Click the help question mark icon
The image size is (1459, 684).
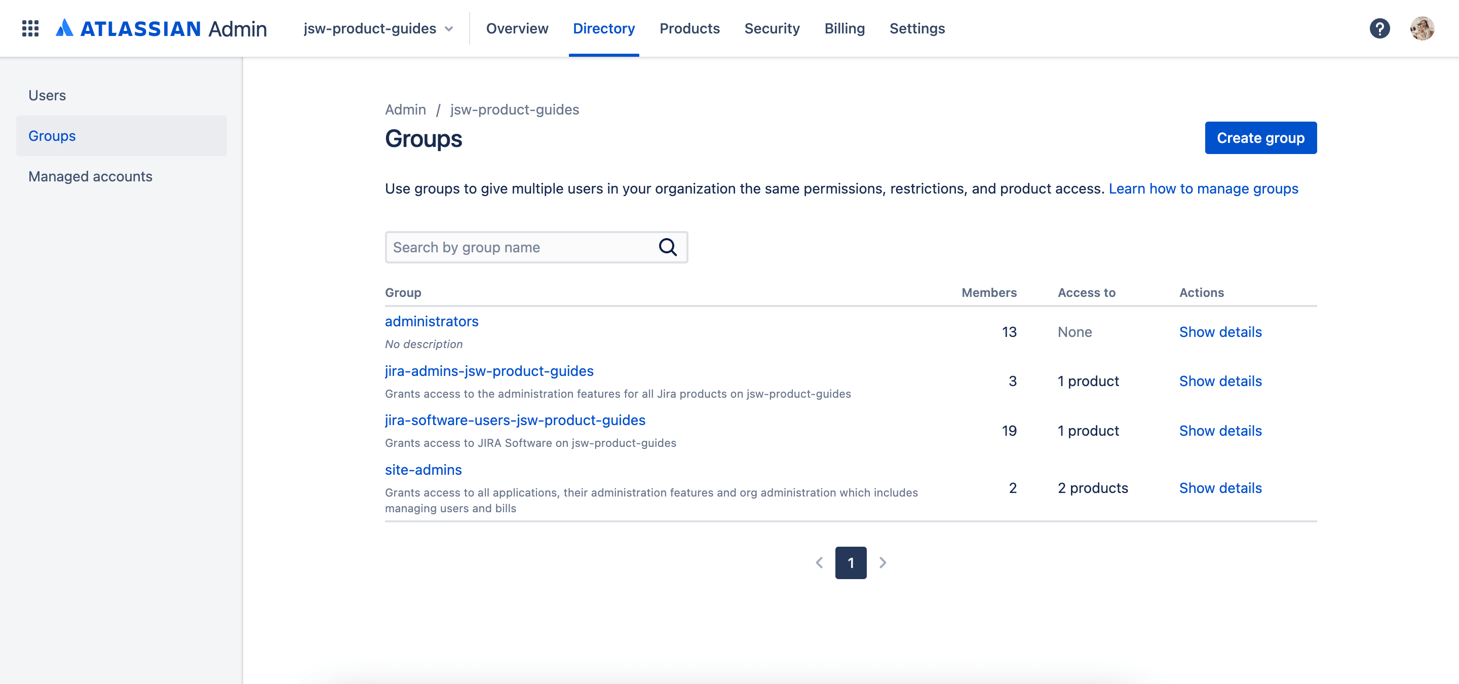1380,28
